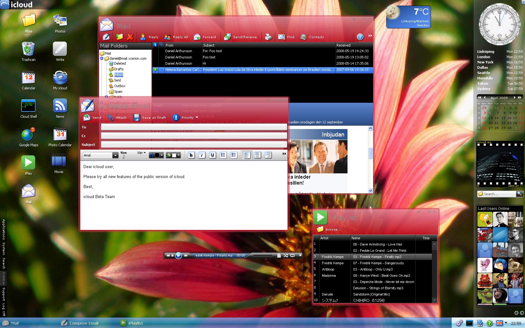Image resolution: width=525 pixels, height=328 pixels.
Task: Click Save as Draft in Compose Email
Action: click(x=149, y=117)
